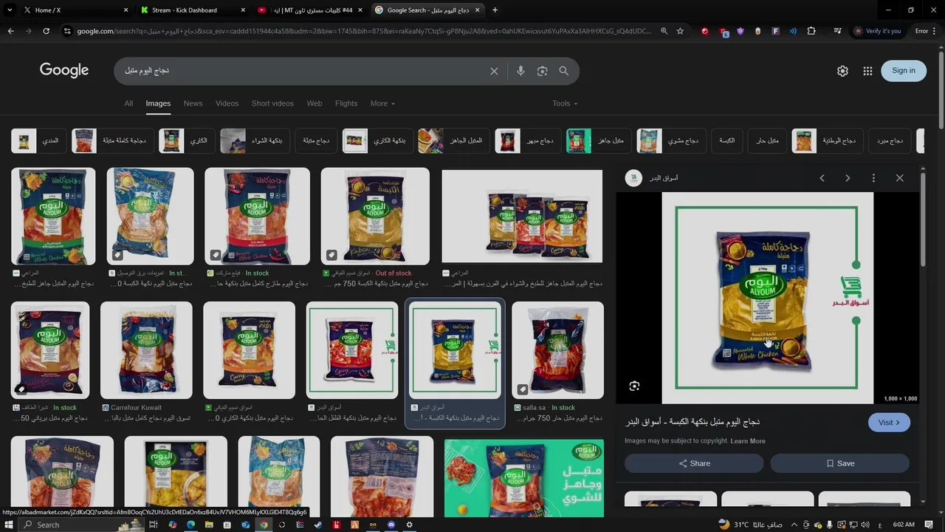The image size is (945, 532).
Task: Switch to the All results tab
Action: coord(128,103)
